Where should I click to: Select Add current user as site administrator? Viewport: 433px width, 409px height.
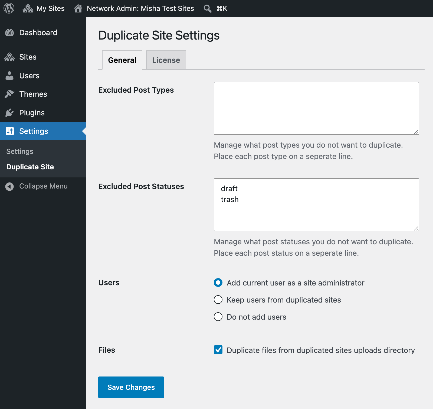(218, 283)
